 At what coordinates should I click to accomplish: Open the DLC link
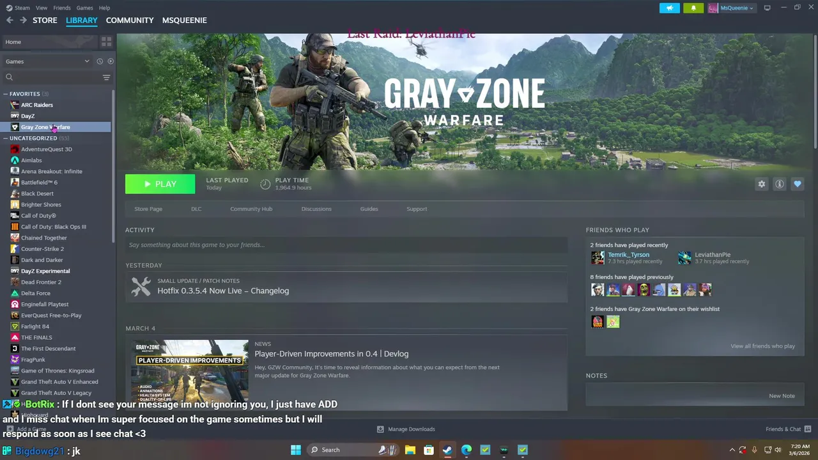[196, 209]
